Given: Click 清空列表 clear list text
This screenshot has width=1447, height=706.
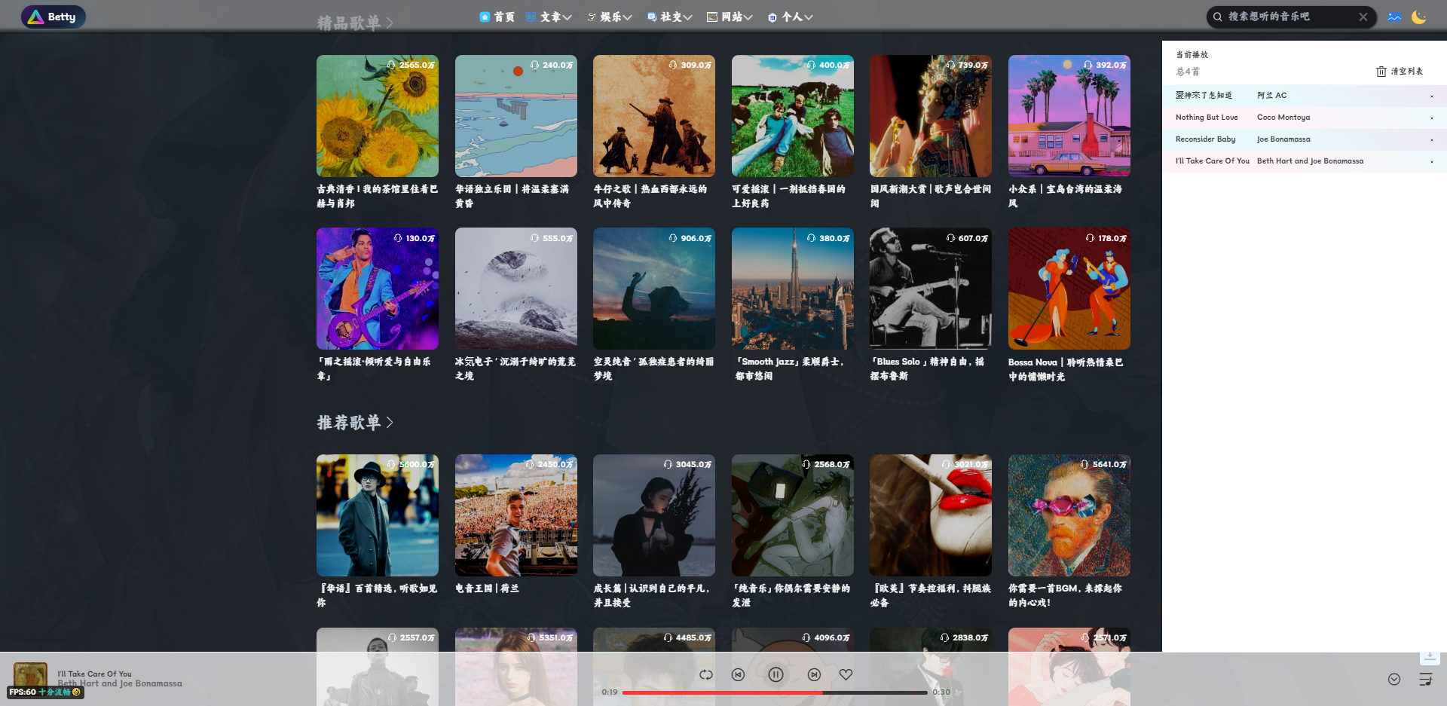Looking at the screenshot, I should click(x=1407, y=72).
